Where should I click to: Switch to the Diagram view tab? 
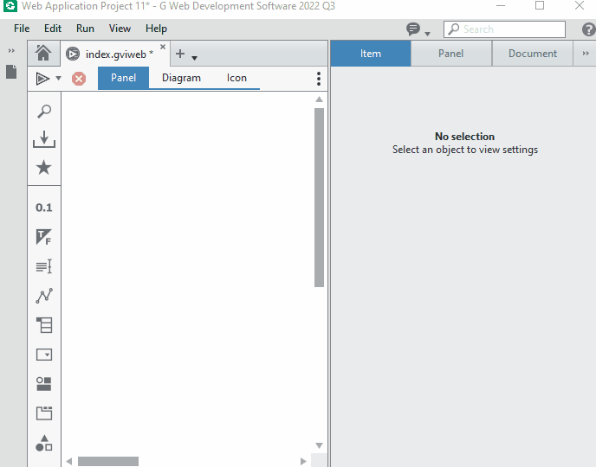[x=181, y=78]
